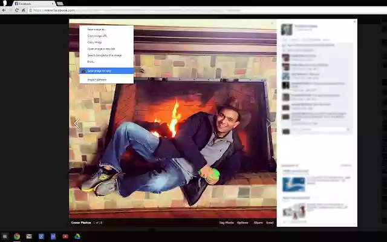Open the photo "Options" menu
This screenshot has height=242, width=387.
[x=242, y=223]
